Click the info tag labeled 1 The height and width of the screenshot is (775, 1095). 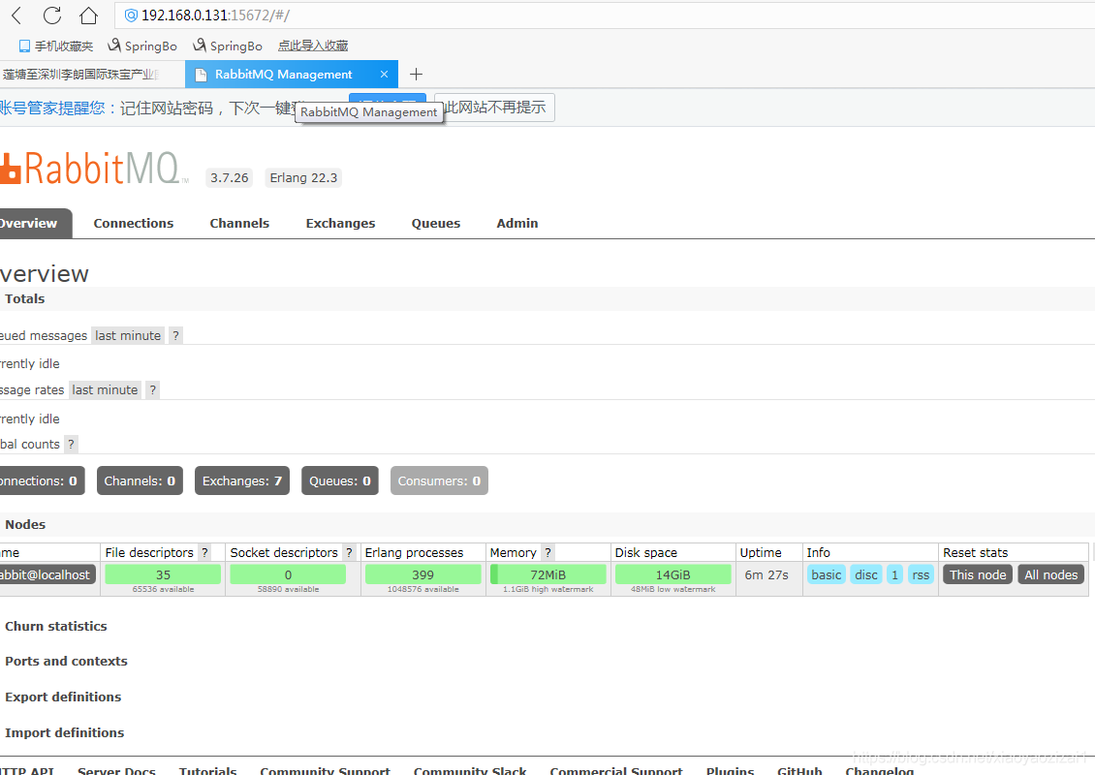tap(894, 575)
